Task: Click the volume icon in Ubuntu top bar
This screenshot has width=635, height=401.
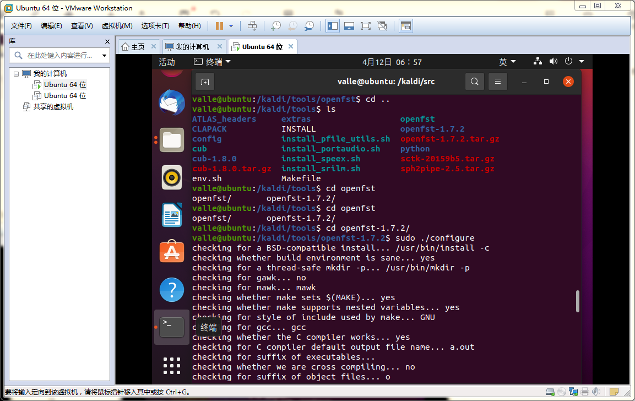Action: tap(553, 62)
